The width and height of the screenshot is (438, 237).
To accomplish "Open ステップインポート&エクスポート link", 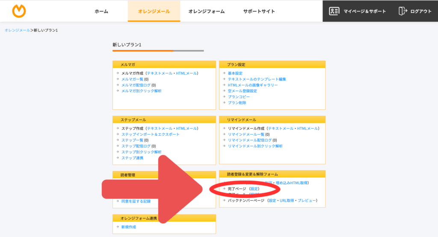I will [x=150, y=135].
